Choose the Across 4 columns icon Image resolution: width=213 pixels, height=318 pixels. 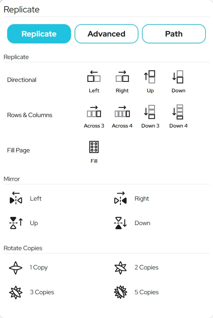(x=122, y=112)
